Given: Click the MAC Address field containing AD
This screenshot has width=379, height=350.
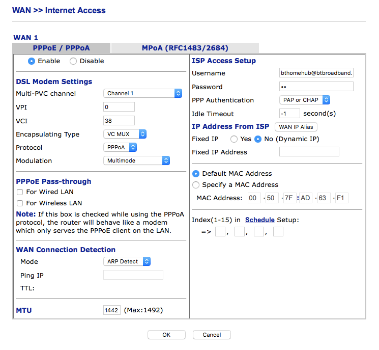Looking at the screenshot, I should (306, 198).
